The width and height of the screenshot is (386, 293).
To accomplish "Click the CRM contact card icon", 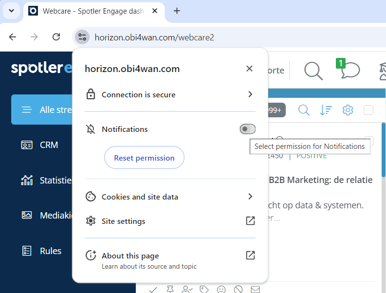I will [x=27, y=145].
